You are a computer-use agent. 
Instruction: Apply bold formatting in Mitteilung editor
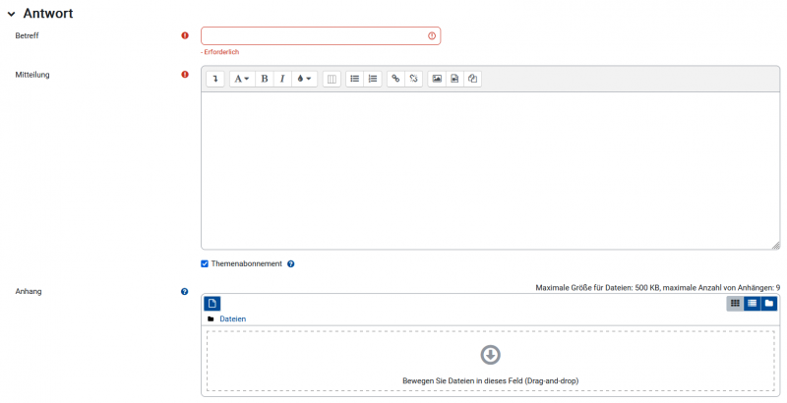(x=264, y=79)
